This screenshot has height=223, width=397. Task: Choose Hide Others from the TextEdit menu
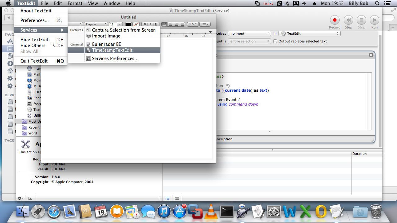point(41,46)
